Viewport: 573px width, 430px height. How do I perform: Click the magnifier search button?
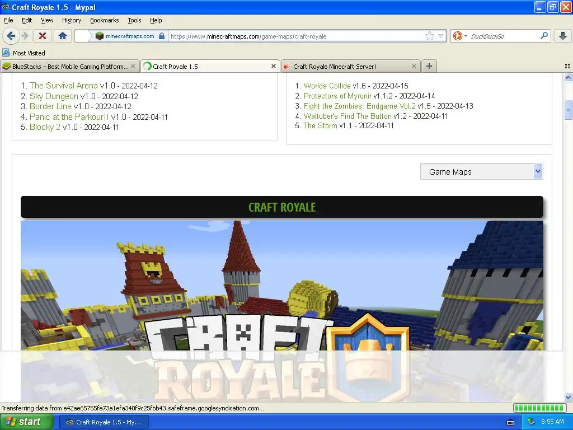pyautogui.click(x=544, y=36)
